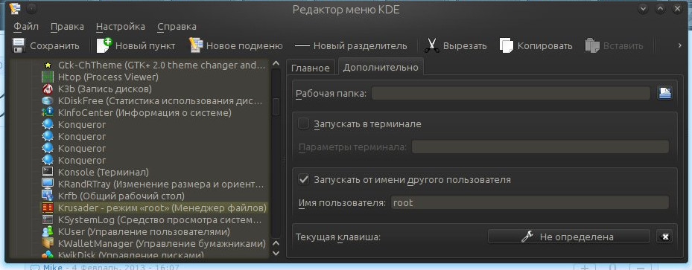Open the Настройка menu
Screen dimensions: 692x270
(121, 27)
